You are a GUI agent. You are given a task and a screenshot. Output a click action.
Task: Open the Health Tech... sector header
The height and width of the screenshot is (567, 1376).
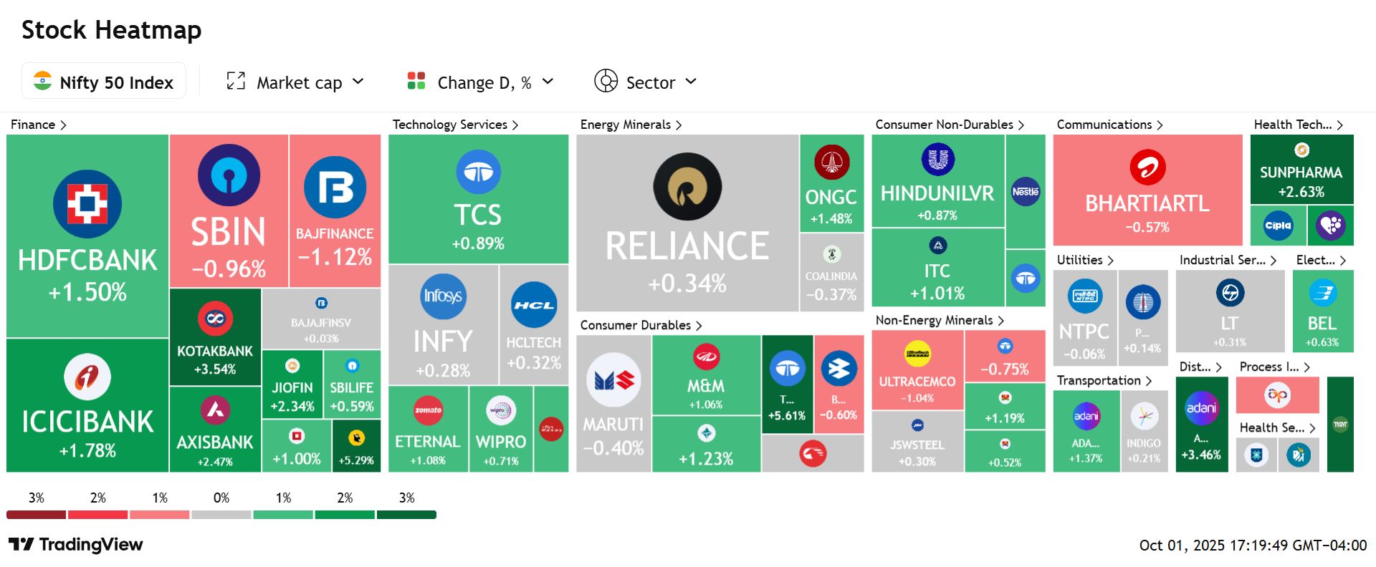coord(1298,125)
